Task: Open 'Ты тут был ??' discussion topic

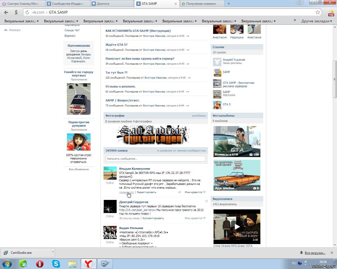Action: coord(116,73)
